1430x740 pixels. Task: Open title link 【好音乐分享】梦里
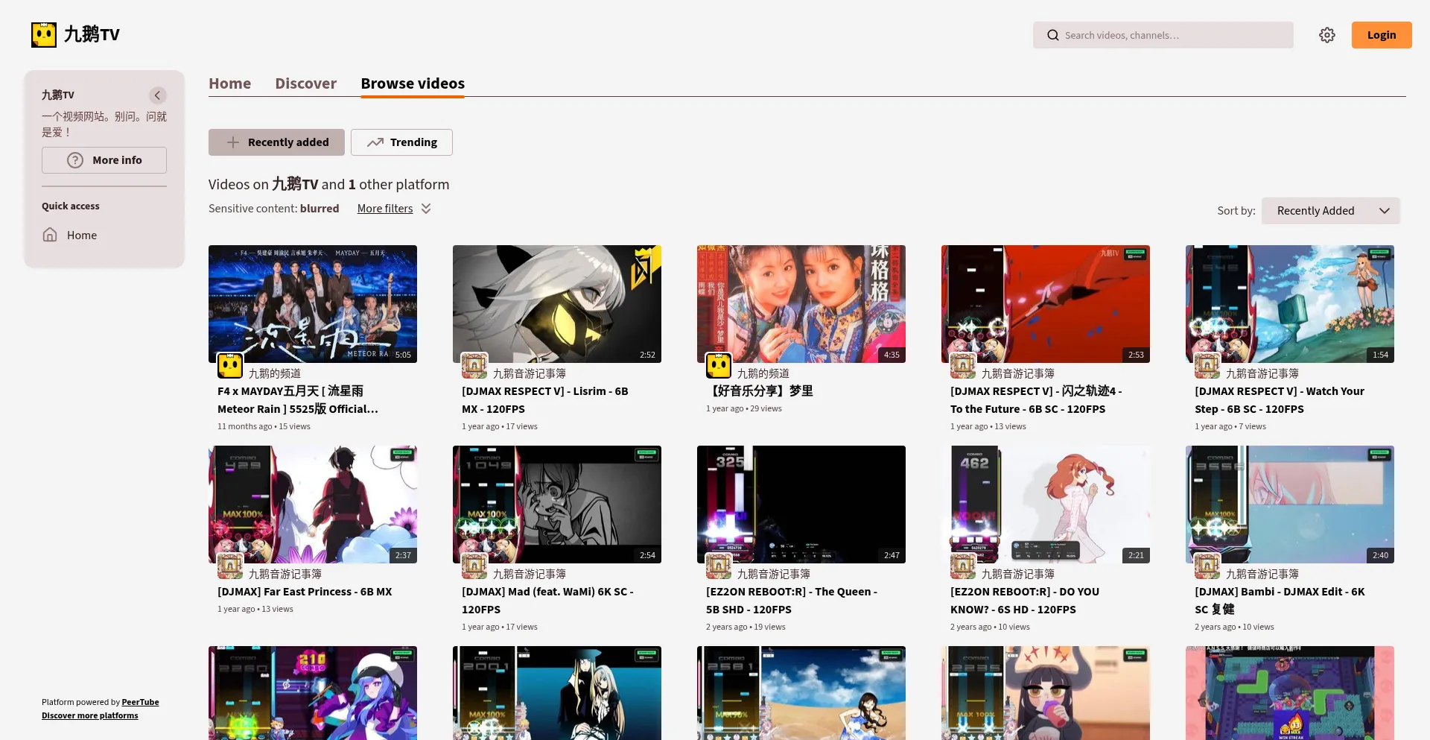tap(760, 391)
